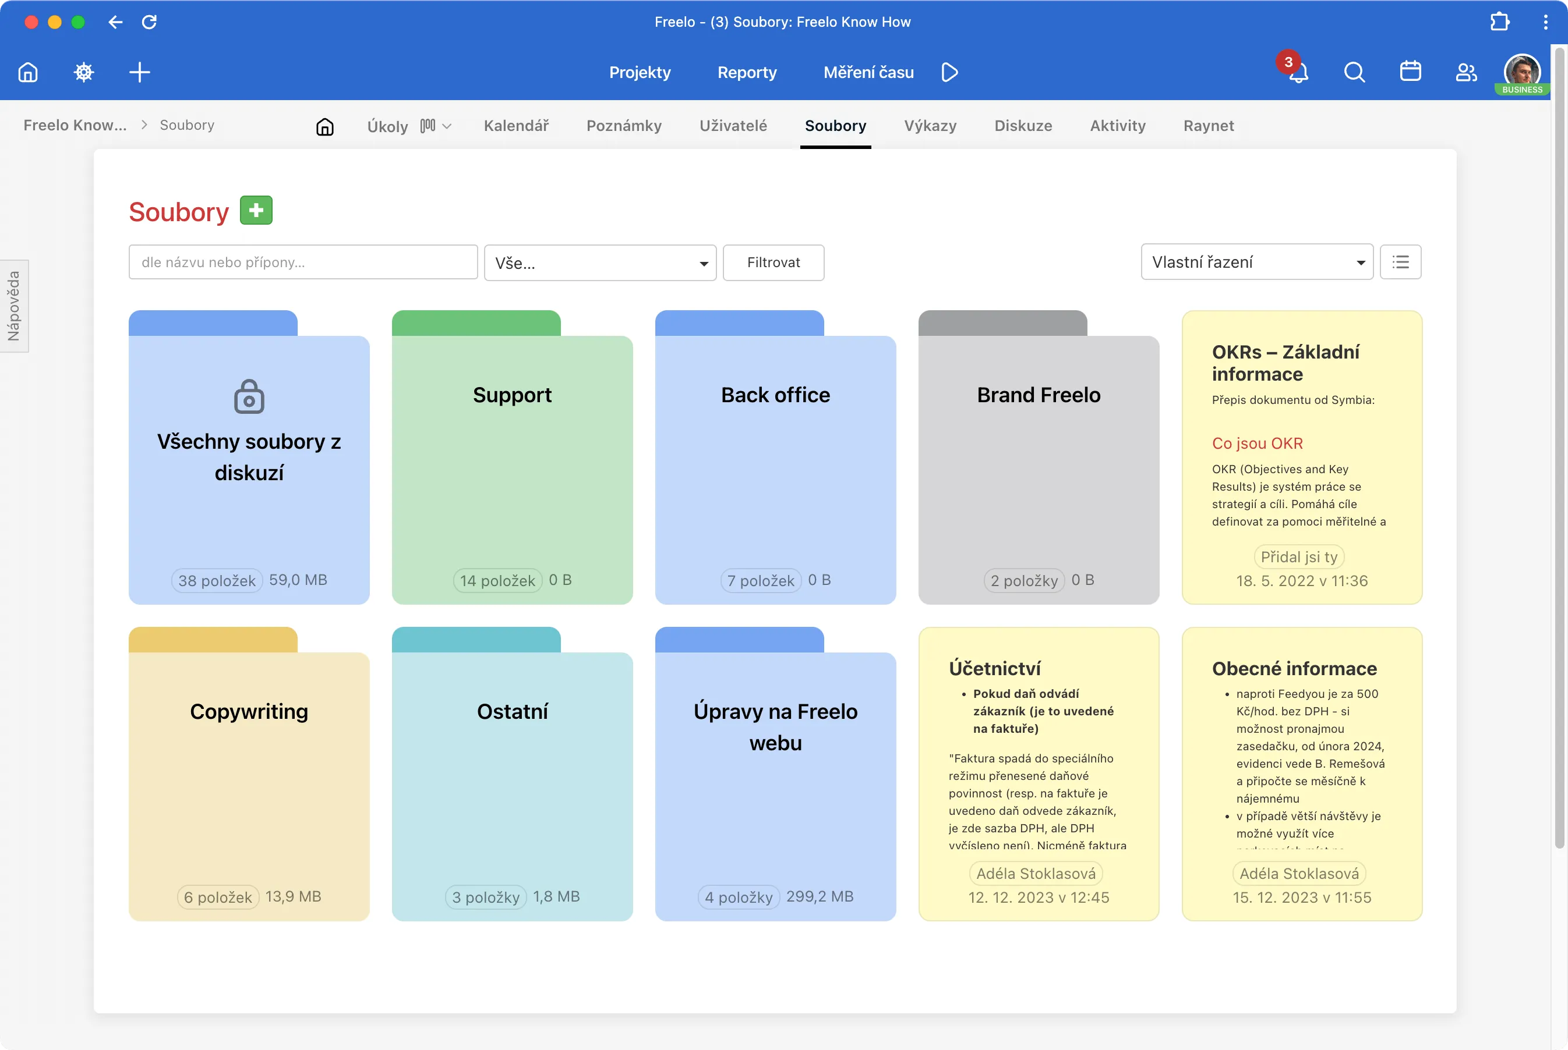Open the Back office folder
The image size is (1568, 1050).
(776, 457)
